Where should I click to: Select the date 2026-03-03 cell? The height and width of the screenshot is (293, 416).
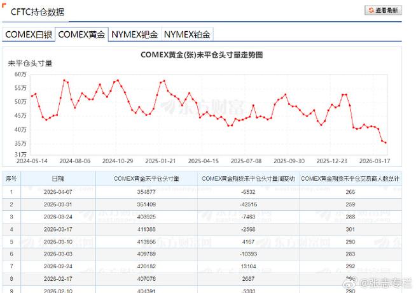[58, 254]
